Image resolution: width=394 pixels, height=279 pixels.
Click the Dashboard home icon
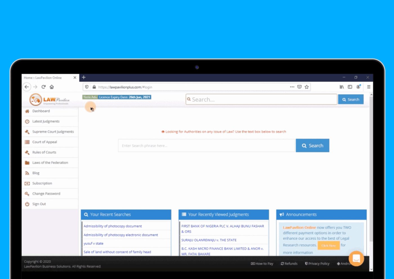(27, 111)
